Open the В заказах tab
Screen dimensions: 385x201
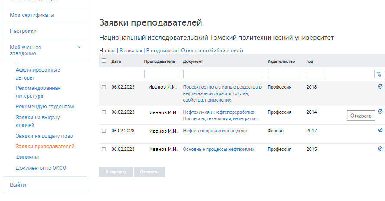pos(131,51)
